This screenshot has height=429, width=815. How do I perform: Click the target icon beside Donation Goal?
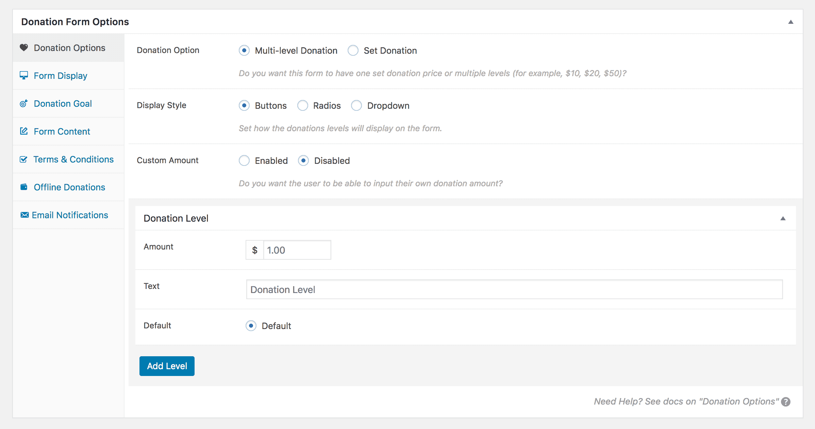pos(24,103)
